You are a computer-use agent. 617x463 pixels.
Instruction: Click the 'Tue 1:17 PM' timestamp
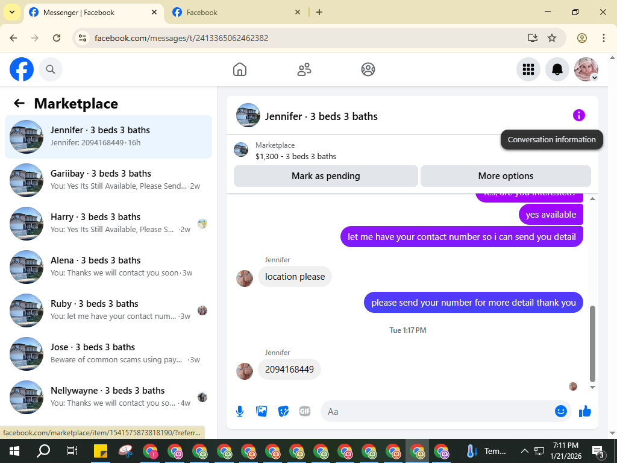(408, 330)
